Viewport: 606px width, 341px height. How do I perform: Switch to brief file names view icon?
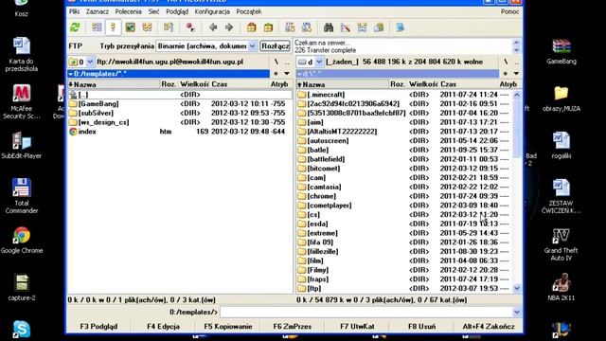tap(97, 27)
